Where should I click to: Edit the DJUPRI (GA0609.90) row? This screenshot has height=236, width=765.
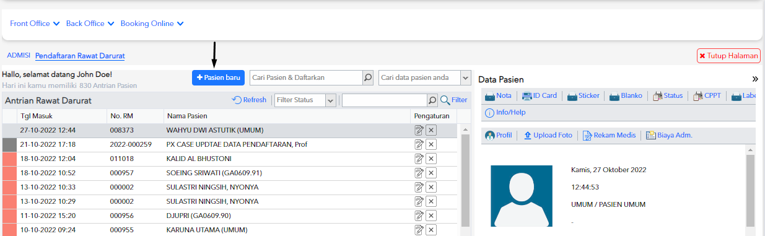click(x=419, y=216)
